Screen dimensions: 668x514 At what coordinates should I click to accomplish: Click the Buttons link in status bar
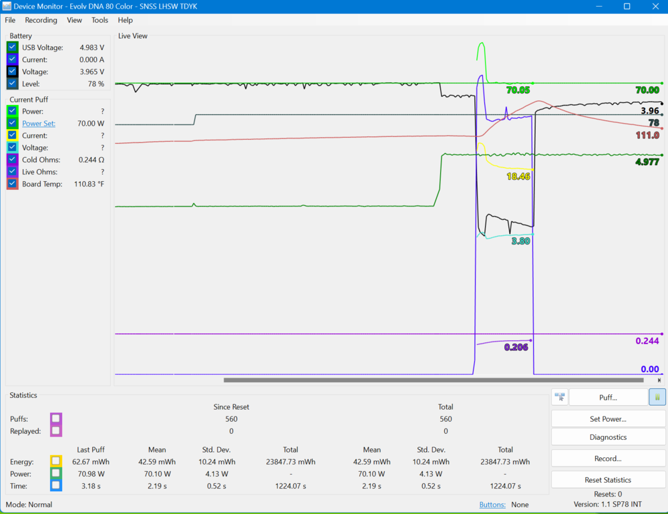[x=492, y=505]
